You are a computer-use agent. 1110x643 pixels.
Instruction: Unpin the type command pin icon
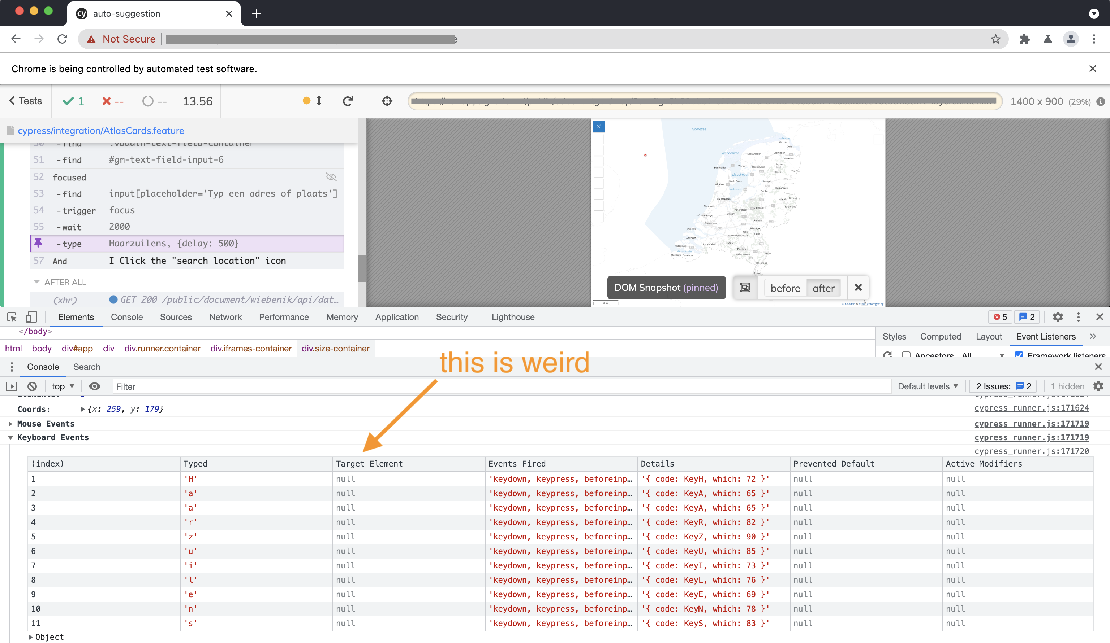(38, 243)
